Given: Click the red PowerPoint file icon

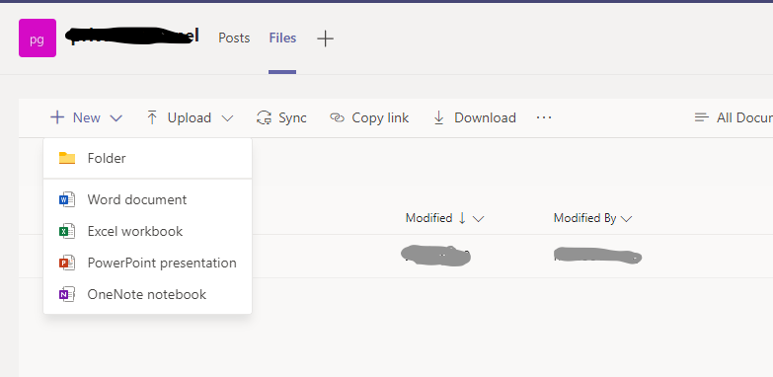Looking at the screenshot, I should tap(66, 263).
